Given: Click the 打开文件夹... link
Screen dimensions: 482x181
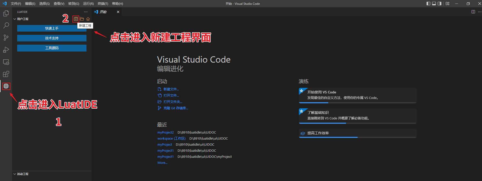Looking at the screenshot, I should click(x=173, y=102).
